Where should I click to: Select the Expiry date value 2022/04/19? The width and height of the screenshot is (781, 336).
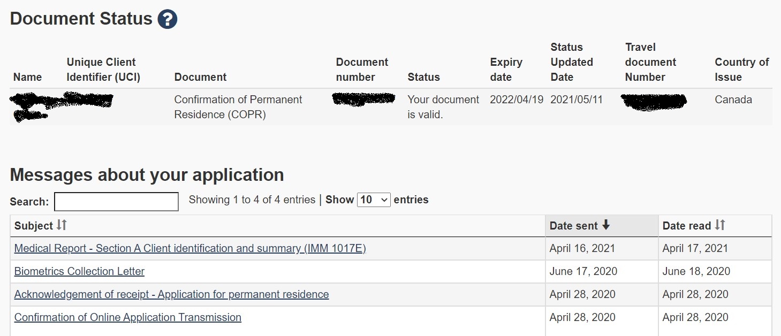point(517,100)
